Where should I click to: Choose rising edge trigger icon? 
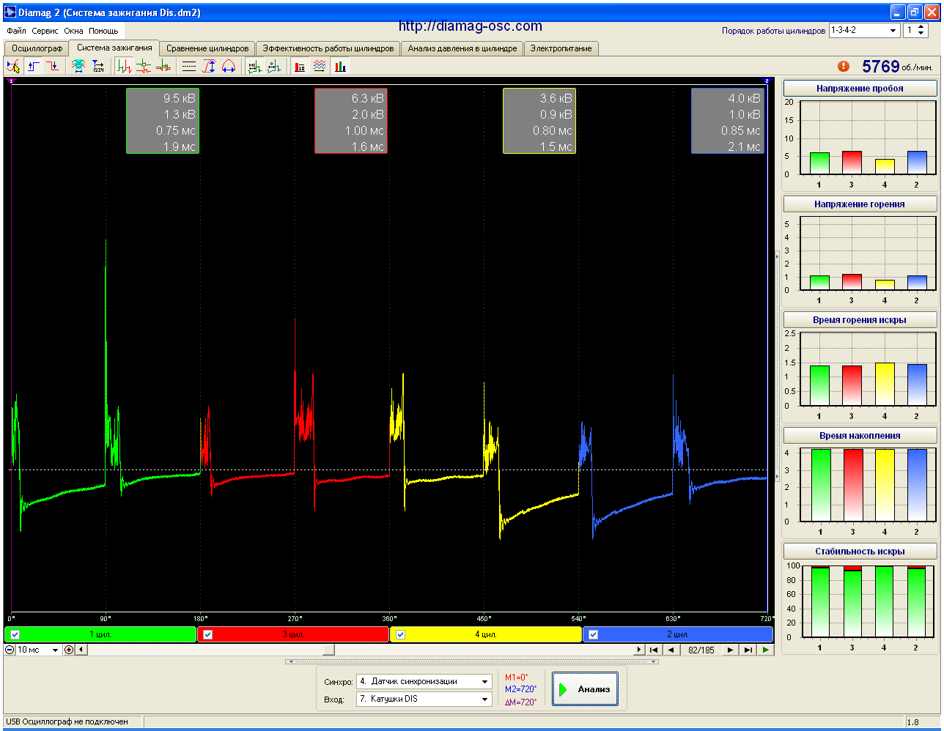point(33,66)
